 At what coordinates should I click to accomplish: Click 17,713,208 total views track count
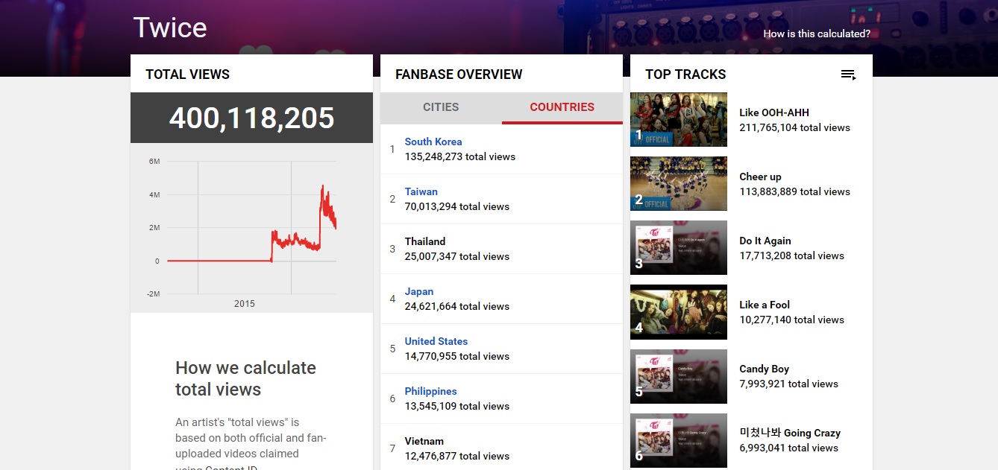click(x=791, y=255)
